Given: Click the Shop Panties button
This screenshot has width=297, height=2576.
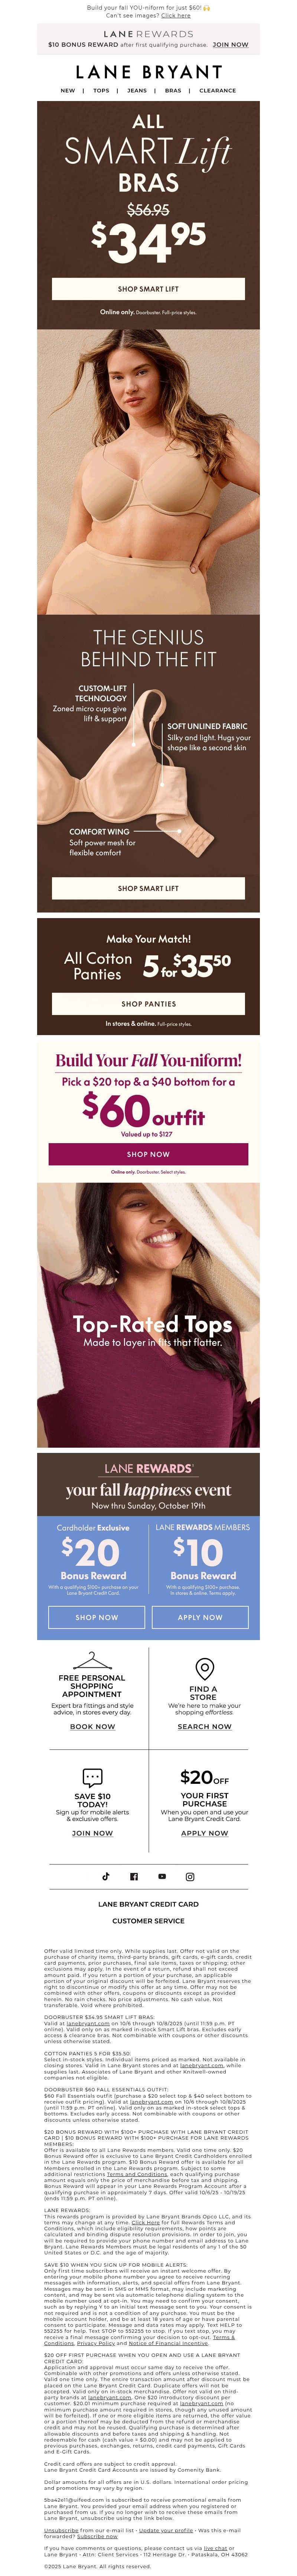Looking at the screenshot, I should pyautogui.click(x=148, y=1003).
